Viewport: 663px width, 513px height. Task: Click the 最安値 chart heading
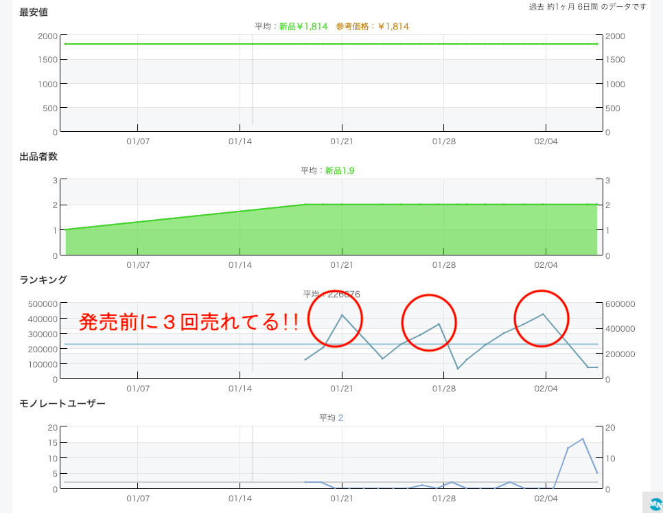click(x=34, y=12)
